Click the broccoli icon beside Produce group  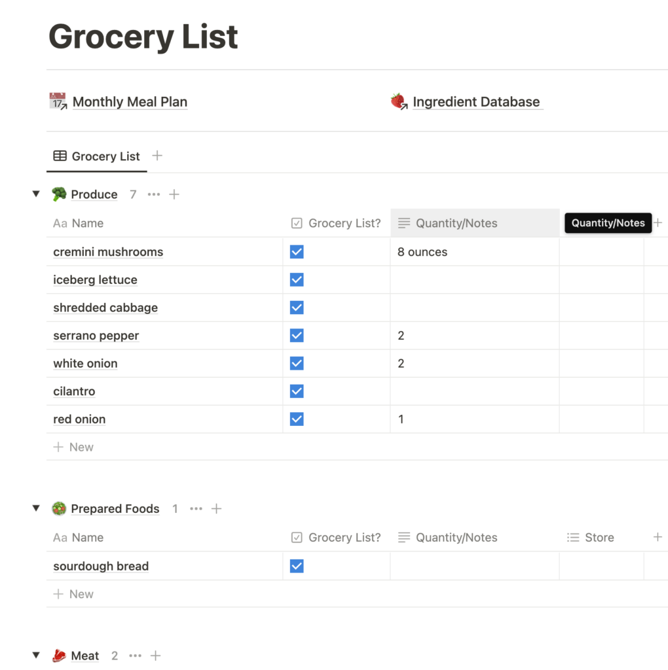pos(60,194)
